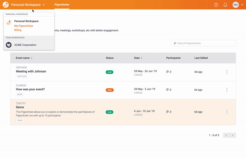Open the Demo pigeonhole
Viewport: 246px width, 158px height.
20,107
